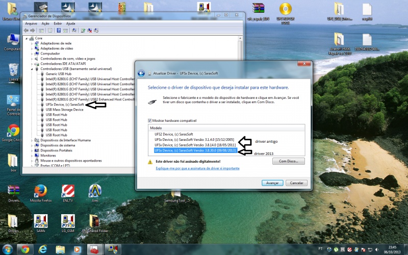408x255 pixels.
Task: Expand Adaptadores de rede
Action: 32,43
